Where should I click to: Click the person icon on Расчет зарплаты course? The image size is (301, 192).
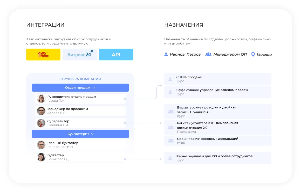[x=170, y=158]
